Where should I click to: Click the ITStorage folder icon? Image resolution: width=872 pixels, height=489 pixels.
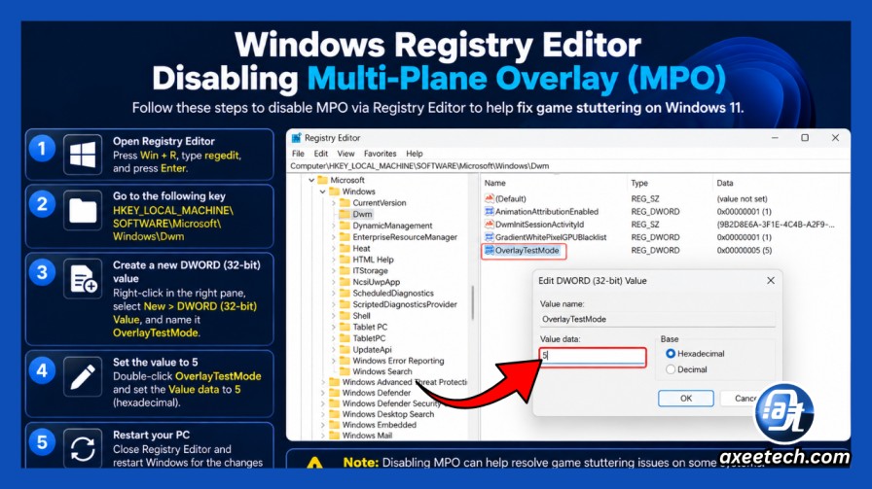click(345, 270)
